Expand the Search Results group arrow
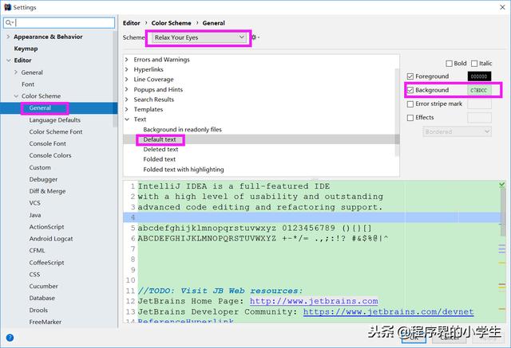Screen dimensions: 511x348 127,100
